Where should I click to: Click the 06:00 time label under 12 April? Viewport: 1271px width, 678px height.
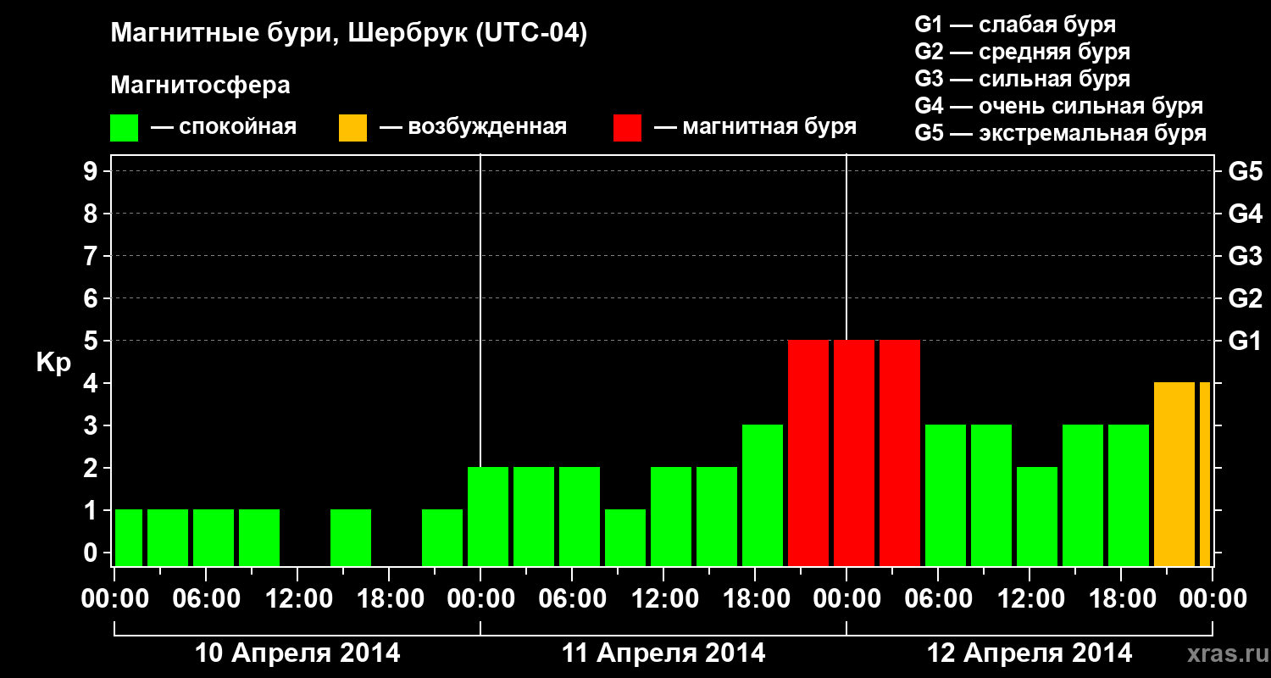(x=938, y=599)
